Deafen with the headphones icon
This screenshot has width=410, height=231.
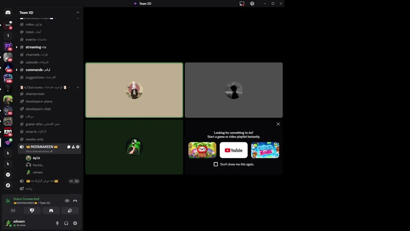click(x=66, y=223)
